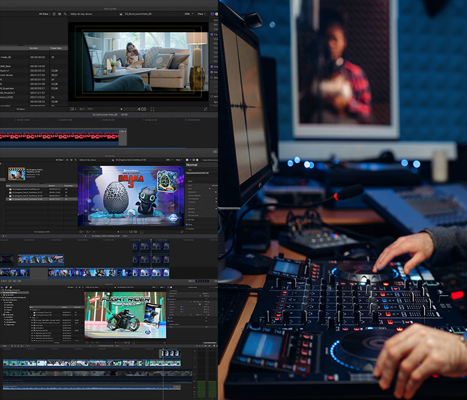Select row with duration 00:00:30:00
The width and height of the screenshot is (467, 400).
pos(34,57)
